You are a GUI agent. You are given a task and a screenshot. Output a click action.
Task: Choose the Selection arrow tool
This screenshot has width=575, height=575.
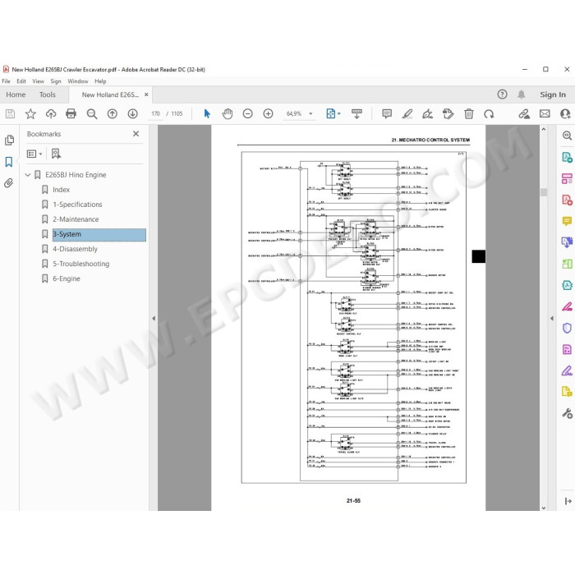point(207,113)
